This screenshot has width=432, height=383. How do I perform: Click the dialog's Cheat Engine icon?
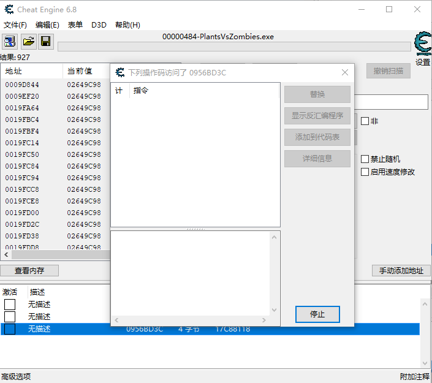pos(120,72)
